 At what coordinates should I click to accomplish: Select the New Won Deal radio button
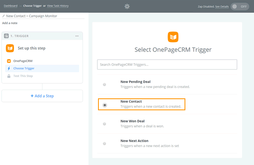point(104,124)
